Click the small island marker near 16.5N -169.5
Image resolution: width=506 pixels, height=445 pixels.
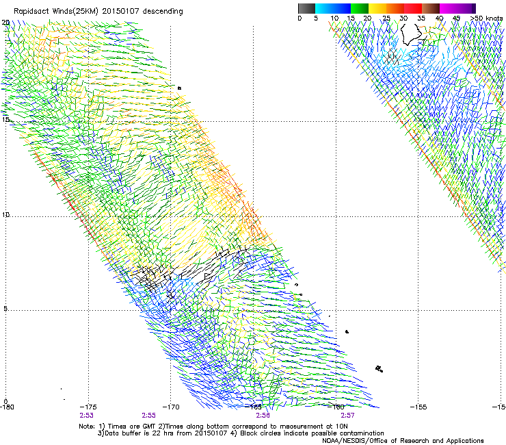coord(179,88)
